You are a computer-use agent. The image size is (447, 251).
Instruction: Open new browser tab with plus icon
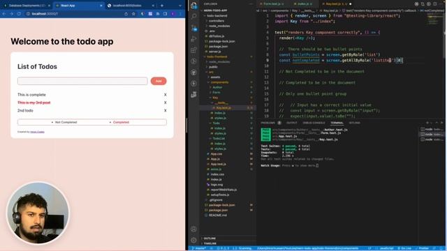point(162,6)
